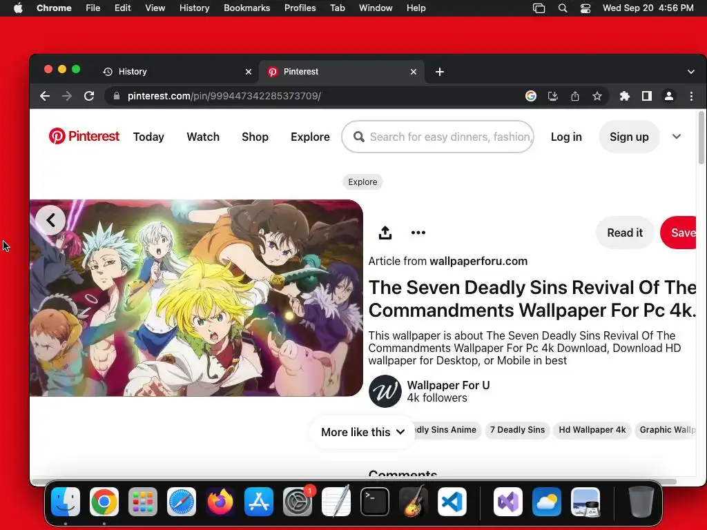Image resolution: width=707 pixels, height=530 pixels.
Task: Close the History tab
Action: 249,72
